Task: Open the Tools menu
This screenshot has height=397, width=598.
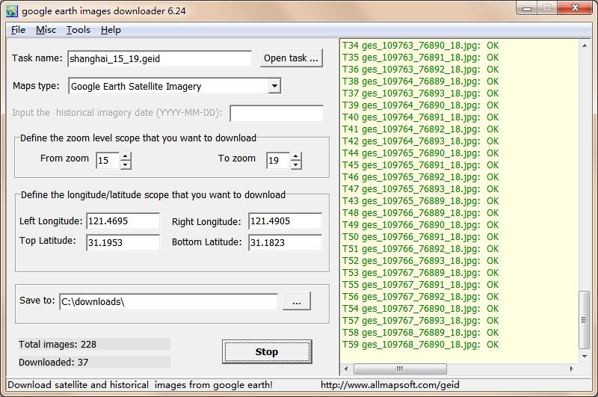Action: pos(78,30)
